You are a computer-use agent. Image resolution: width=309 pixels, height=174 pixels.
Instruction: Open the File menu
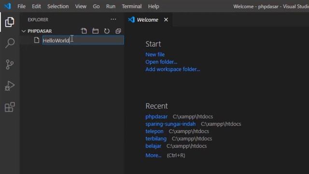(x=21, y=6)
